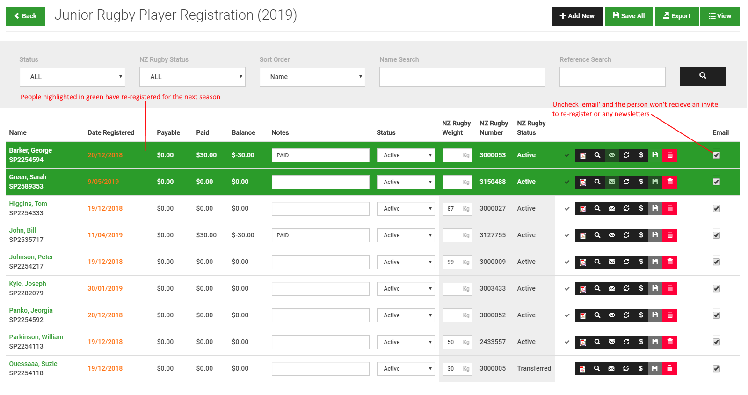This screenshot has height=395, width=748.
Task: Delete Quessaaa, Suzie using trash icon
Action: click(669, 369)
